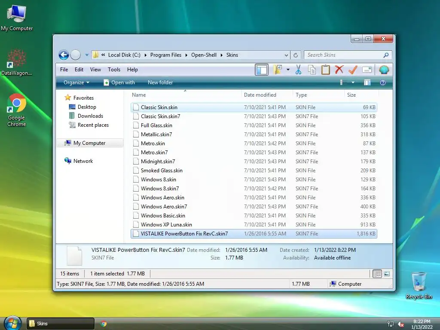Click the Back navigation arrow button
The width and height of the screenshot is (440, 330).
click(64, 55)
